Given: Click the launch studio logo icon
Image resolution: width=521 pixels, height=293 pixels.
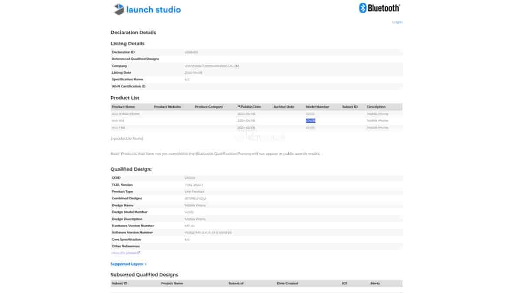Looking at the screenshot, I should (x=119, y=9).
